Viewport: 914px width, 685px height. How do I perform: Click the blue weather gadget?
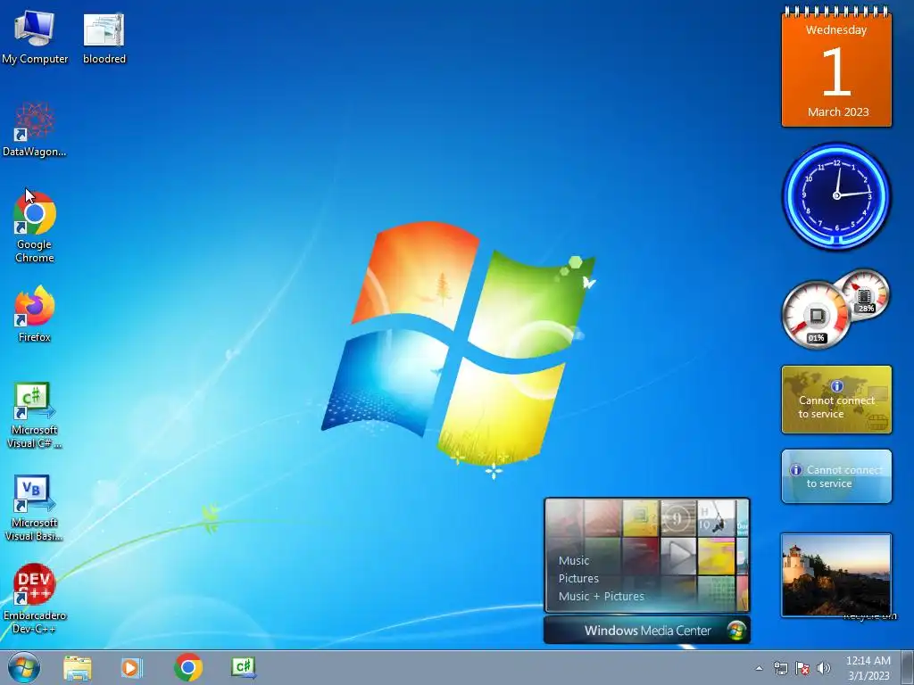tap(836, 476)
